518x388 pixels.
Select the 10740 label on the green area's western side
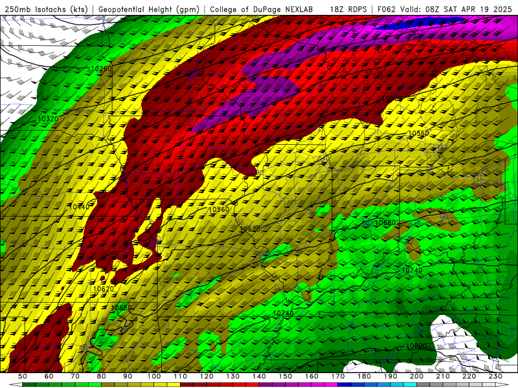click(x=284, y=313)
